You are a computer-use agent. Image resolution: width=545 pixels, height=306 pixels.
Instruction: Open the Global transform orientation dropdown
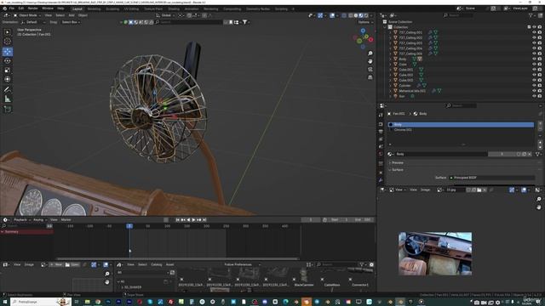coord(166,15)
